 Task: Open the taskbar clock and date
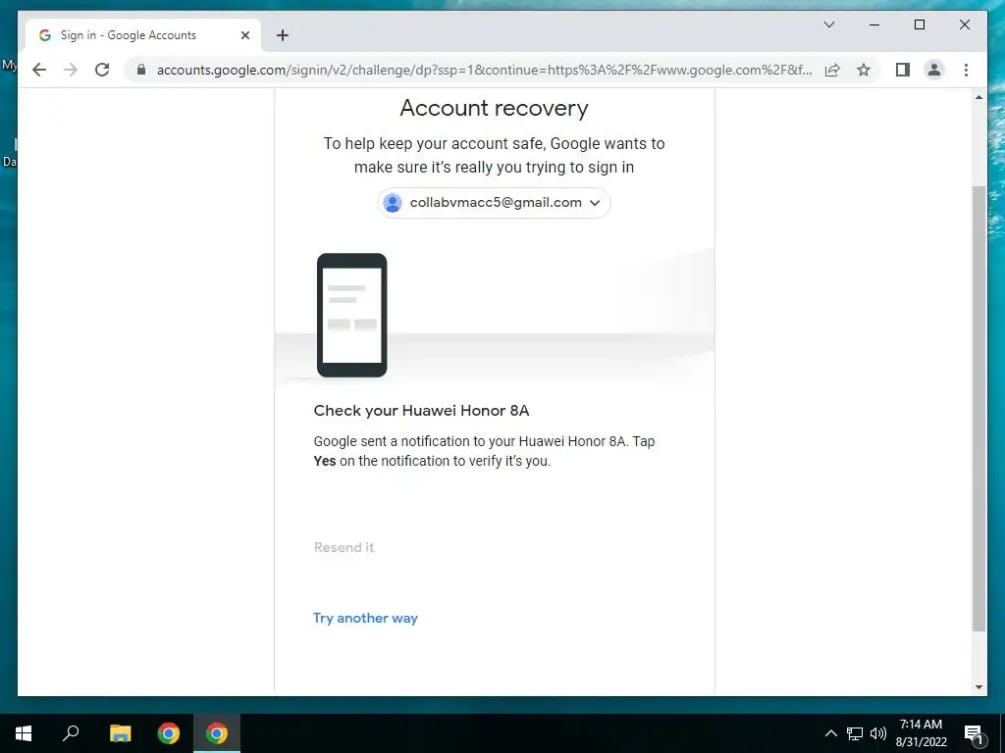coord(921,733)
